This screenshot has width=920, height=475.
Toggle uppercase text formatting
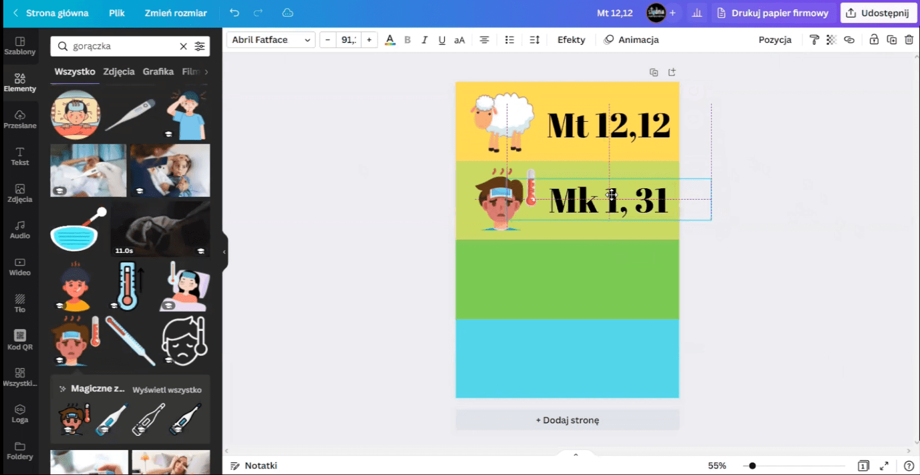point(460,40)
